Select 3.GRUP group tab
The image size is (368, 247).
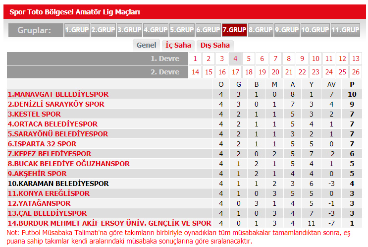click(129, 30)
